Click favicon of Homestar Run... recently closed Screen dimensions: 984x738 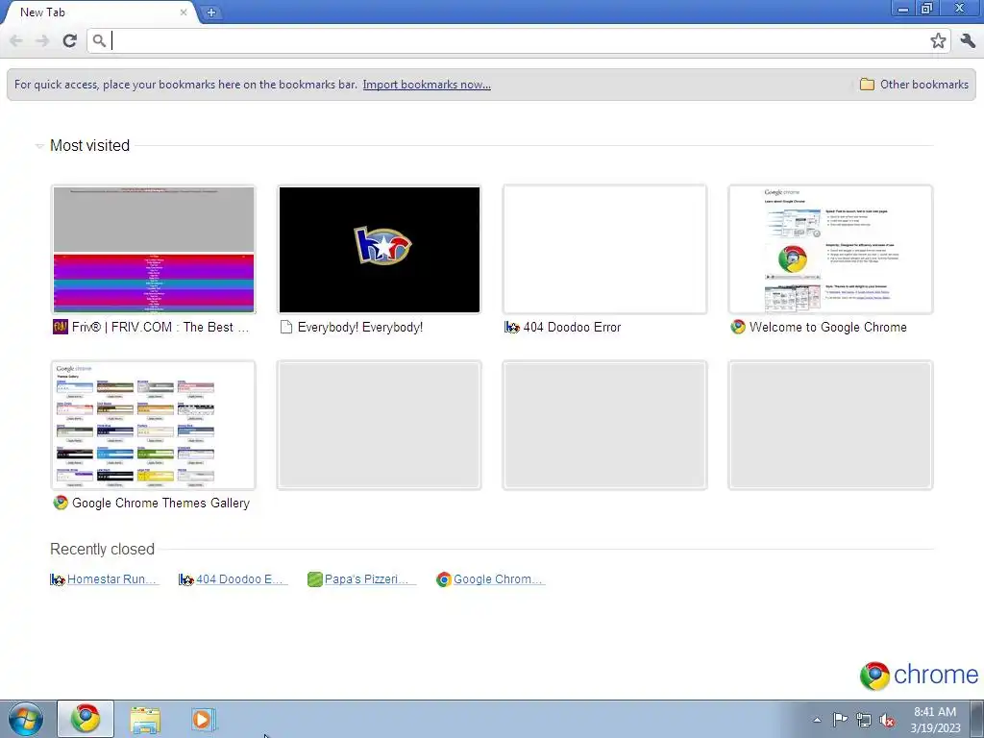[x=57, y=579]
